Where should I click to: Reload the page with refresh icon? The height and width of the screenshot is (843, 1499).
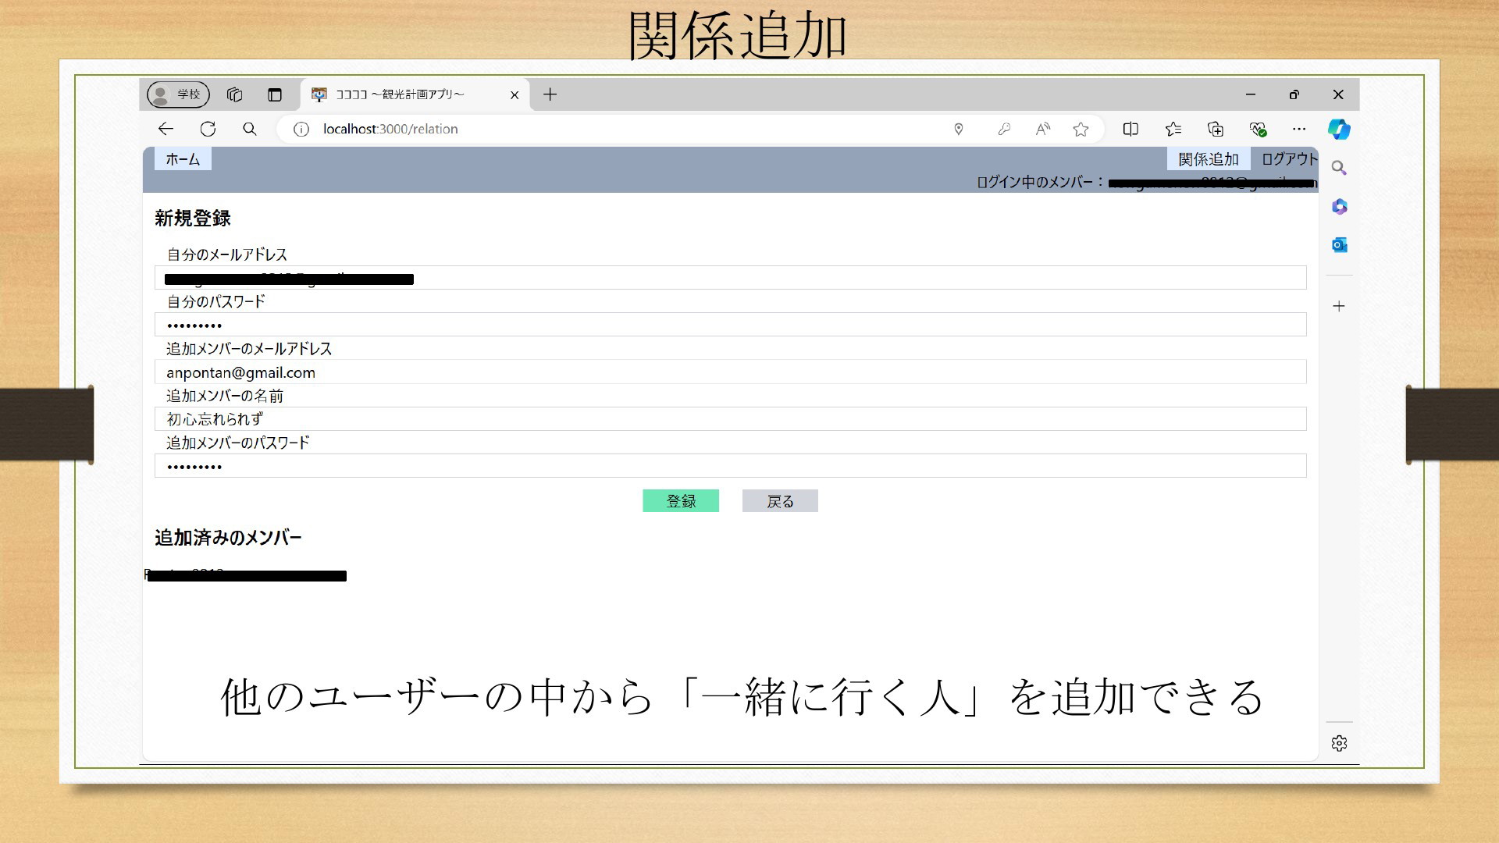point(208,129)
